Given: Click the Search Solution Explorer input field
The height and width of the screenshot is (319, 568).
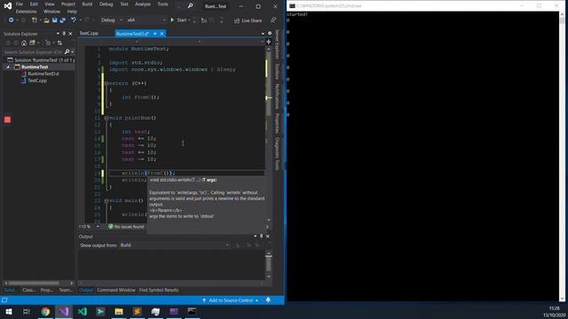Looking at the screenshot, I should click(34, 52).
